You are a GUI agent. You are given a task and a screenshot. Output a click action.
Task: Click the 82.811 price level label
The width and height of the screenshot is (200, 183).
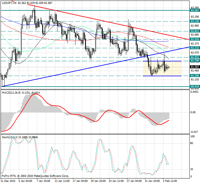(195, 31)
